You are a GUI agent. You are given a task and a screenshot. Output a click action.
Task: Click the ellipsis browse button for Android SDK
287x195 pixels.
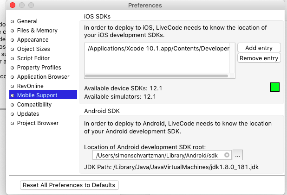point(237,155)
